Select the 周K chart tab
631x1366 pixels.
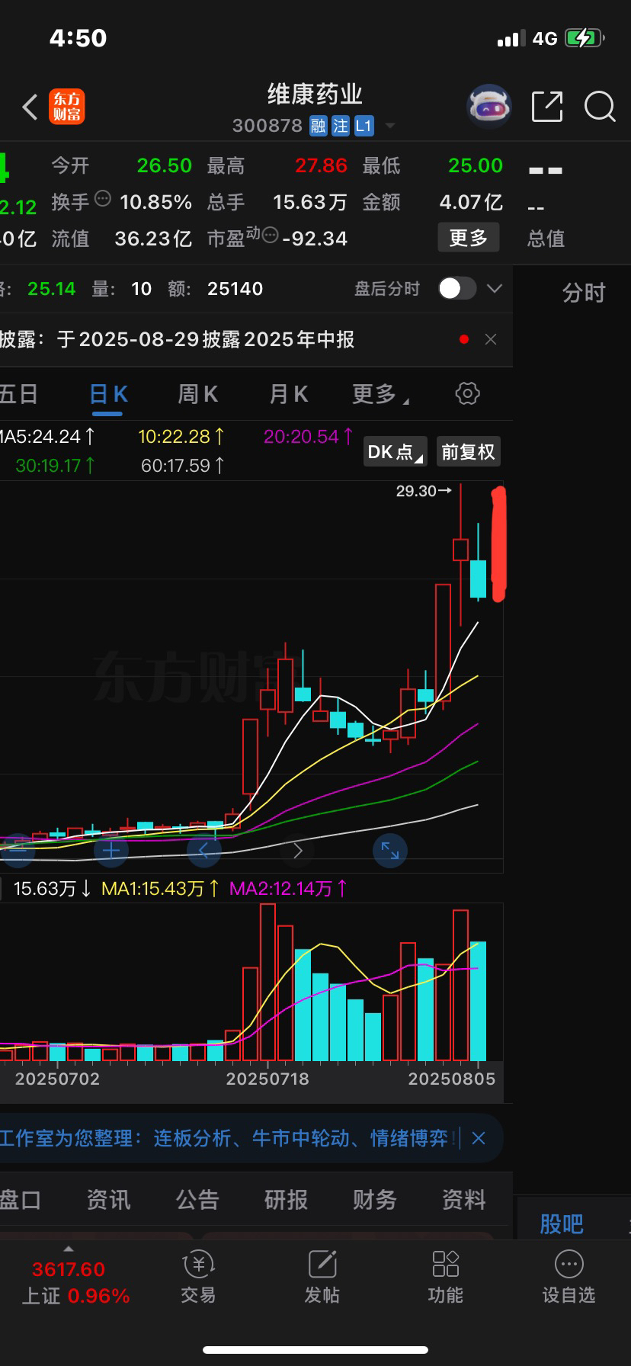coord(197,394)
